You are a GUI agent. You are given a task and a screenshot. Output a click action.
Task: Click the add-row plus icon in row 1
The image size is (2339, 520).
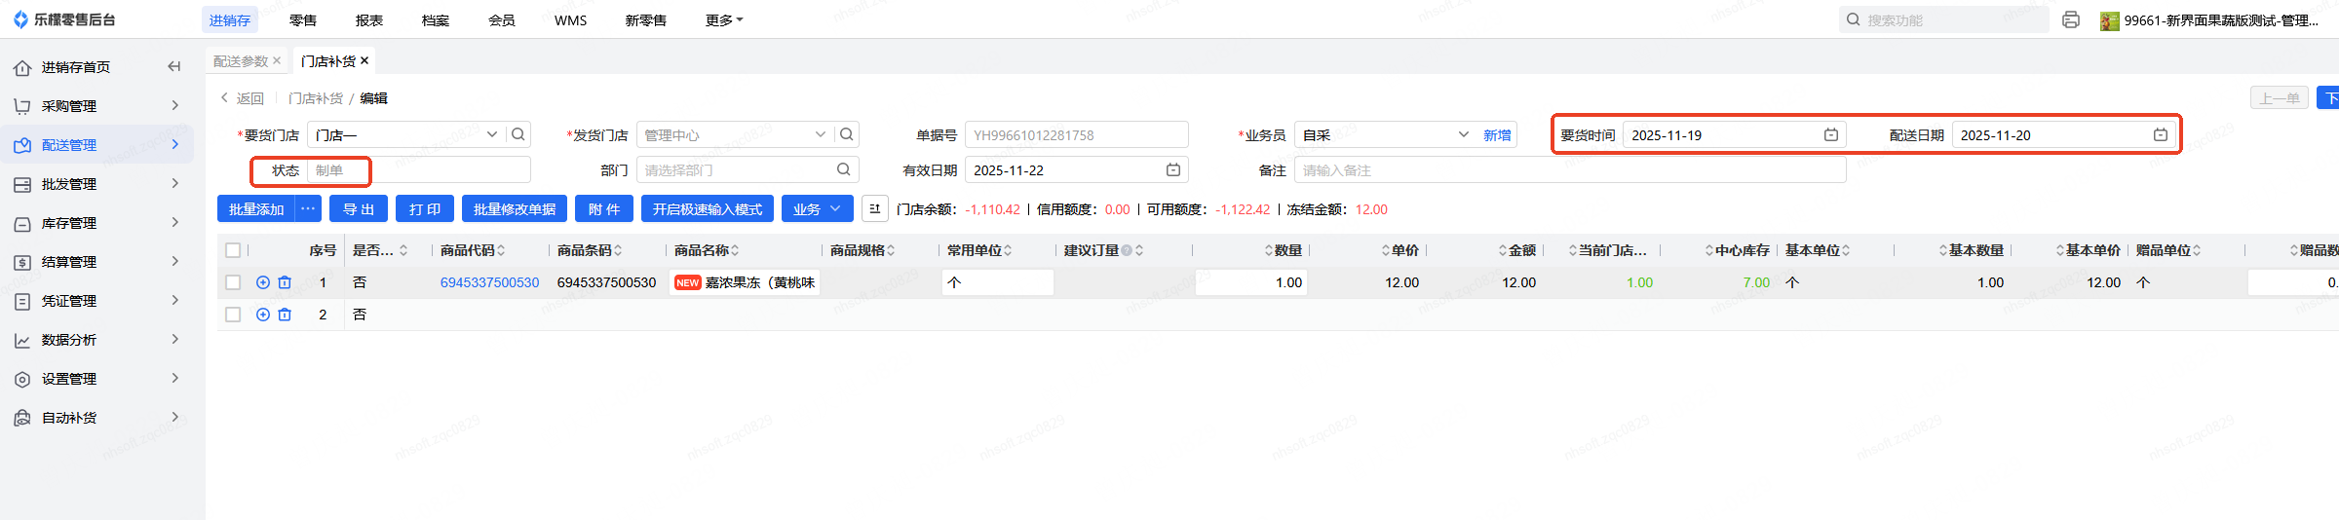click(263, 282)
